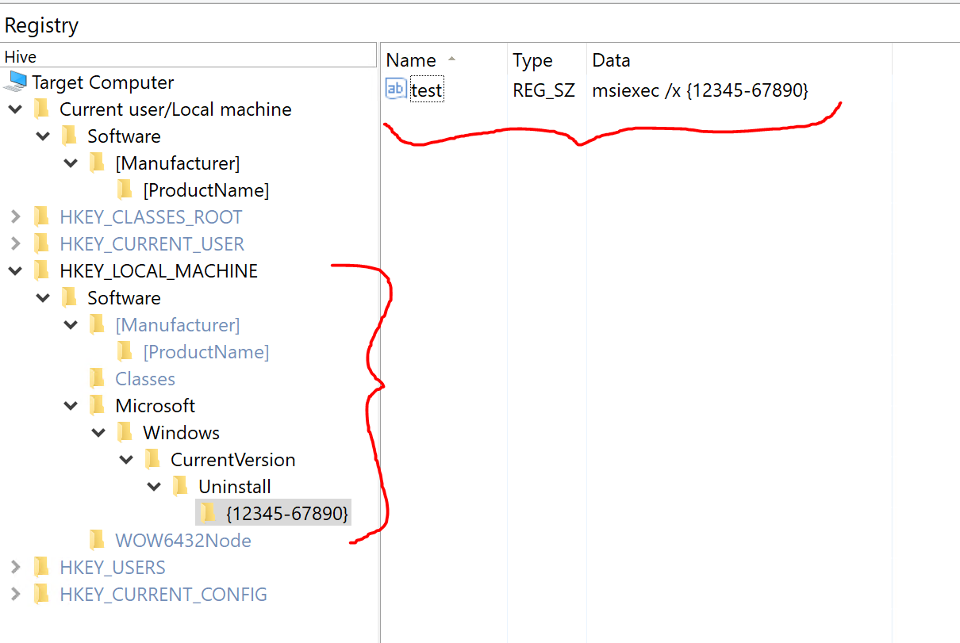Select the msiexec /x data cell
Screen dimensions: 960x643
700,90
